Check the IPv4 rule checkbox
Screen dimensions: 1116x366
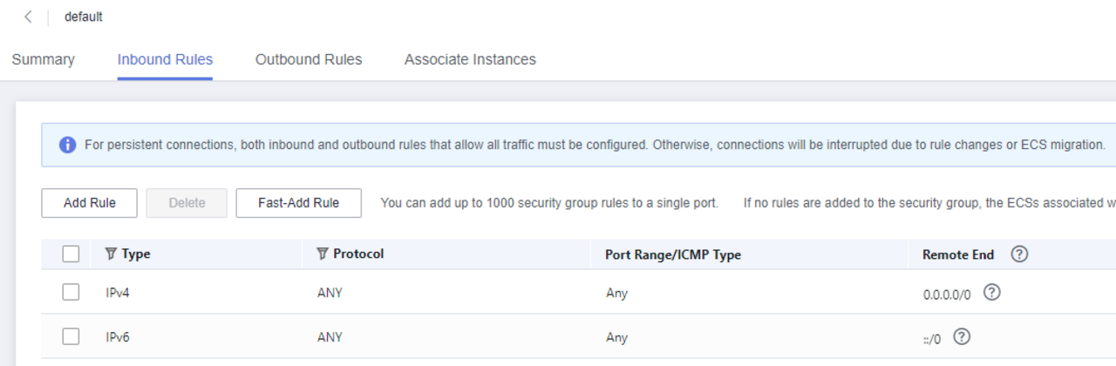coord(71,293)
